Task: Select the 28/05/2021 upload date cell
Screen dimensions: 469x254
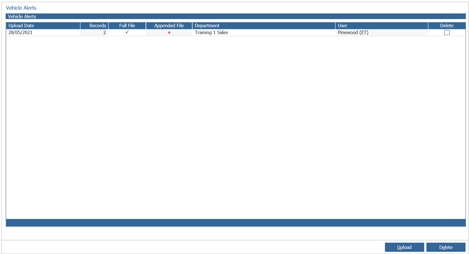Action: coord(43,33)
